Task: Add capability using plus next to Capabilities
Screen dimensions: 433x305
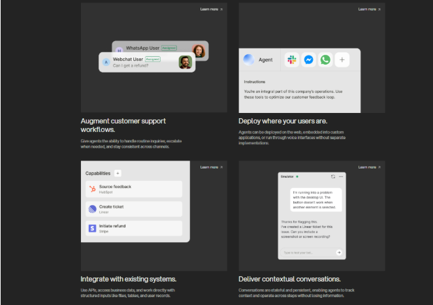Action: coord(118,173)
